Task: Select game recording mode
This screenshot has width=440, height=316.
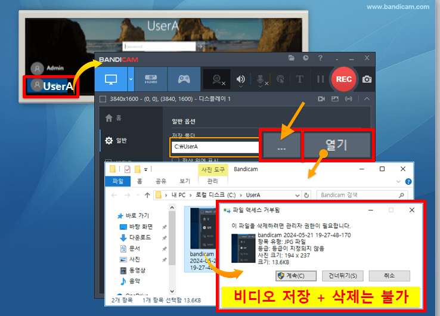Action: click(184, 79)
